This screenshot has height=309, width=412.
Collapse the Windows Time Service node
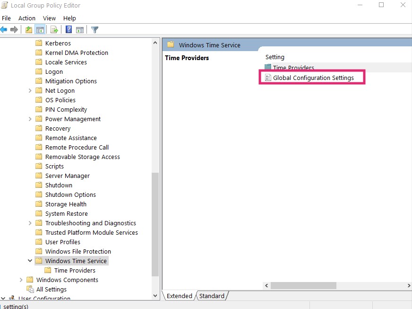30,261
